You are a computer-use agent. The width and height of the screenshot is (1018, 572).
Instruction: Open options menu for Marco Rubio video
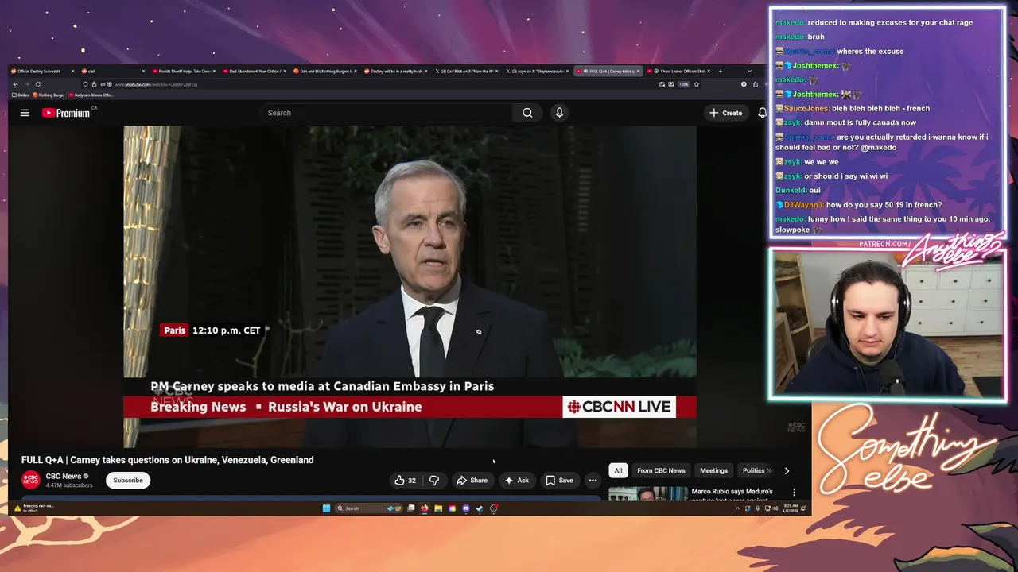794,493
